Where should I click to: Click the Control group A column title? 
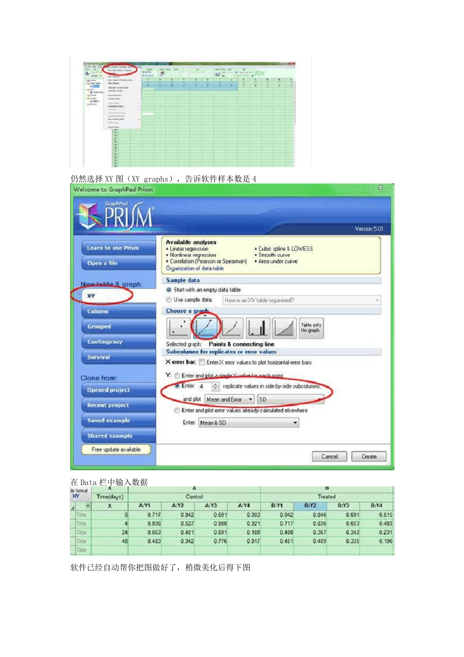[194, 497]
